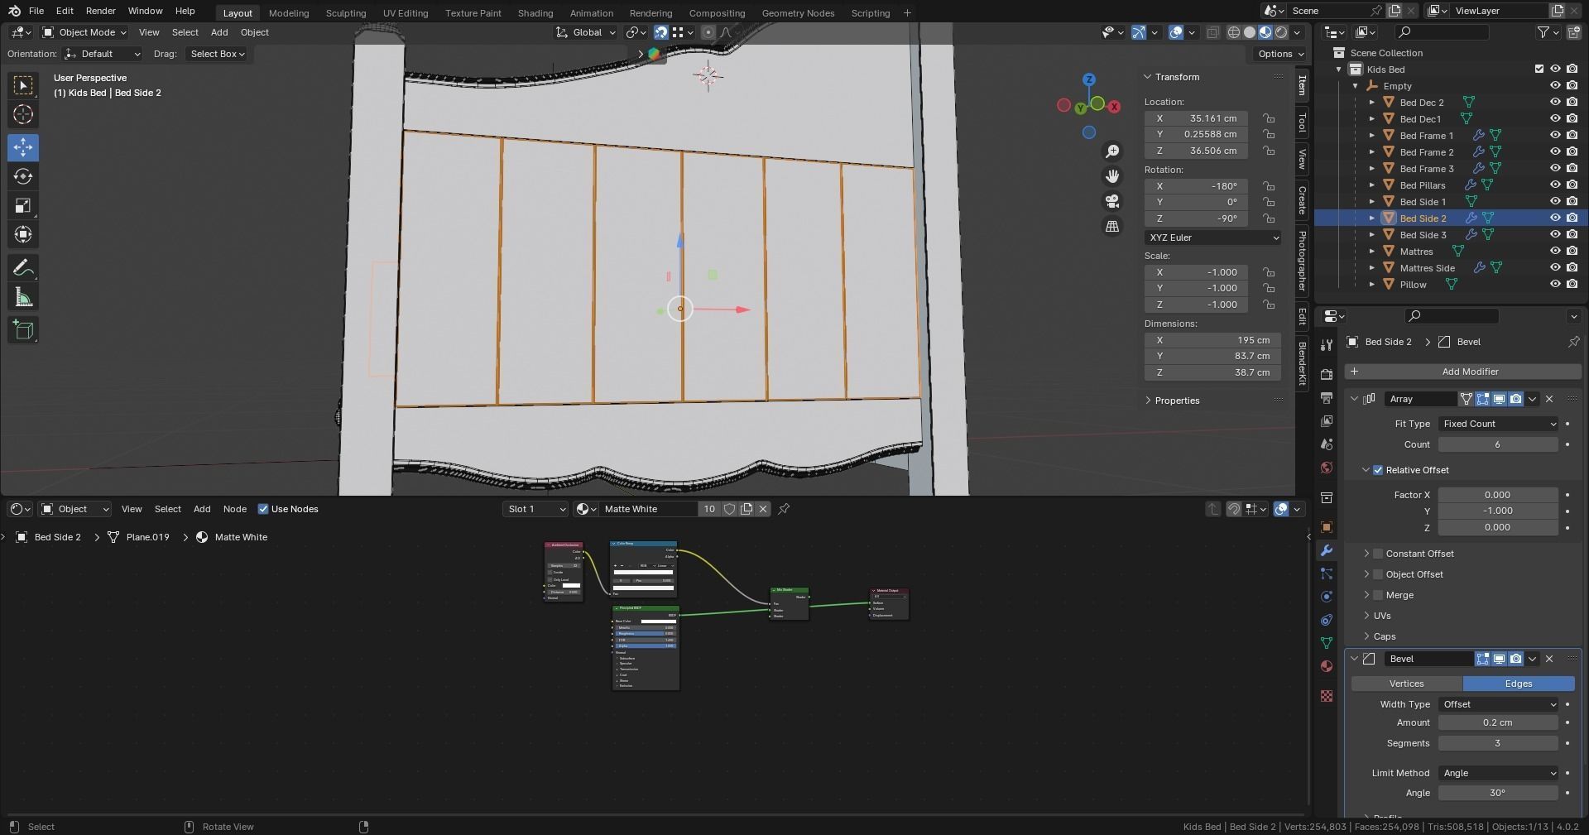1589x835 pixels.
Task: Select the Edges bevel mode button
Action: pos(1519,684)
